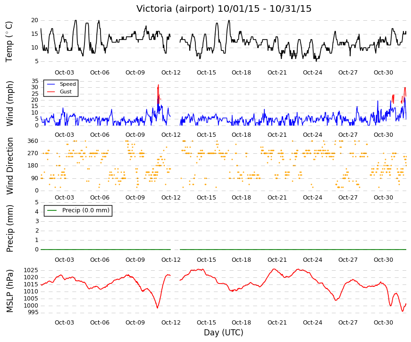Click the Precip (mm) axis label
The image size is (411, 342).
click(9, 228)
